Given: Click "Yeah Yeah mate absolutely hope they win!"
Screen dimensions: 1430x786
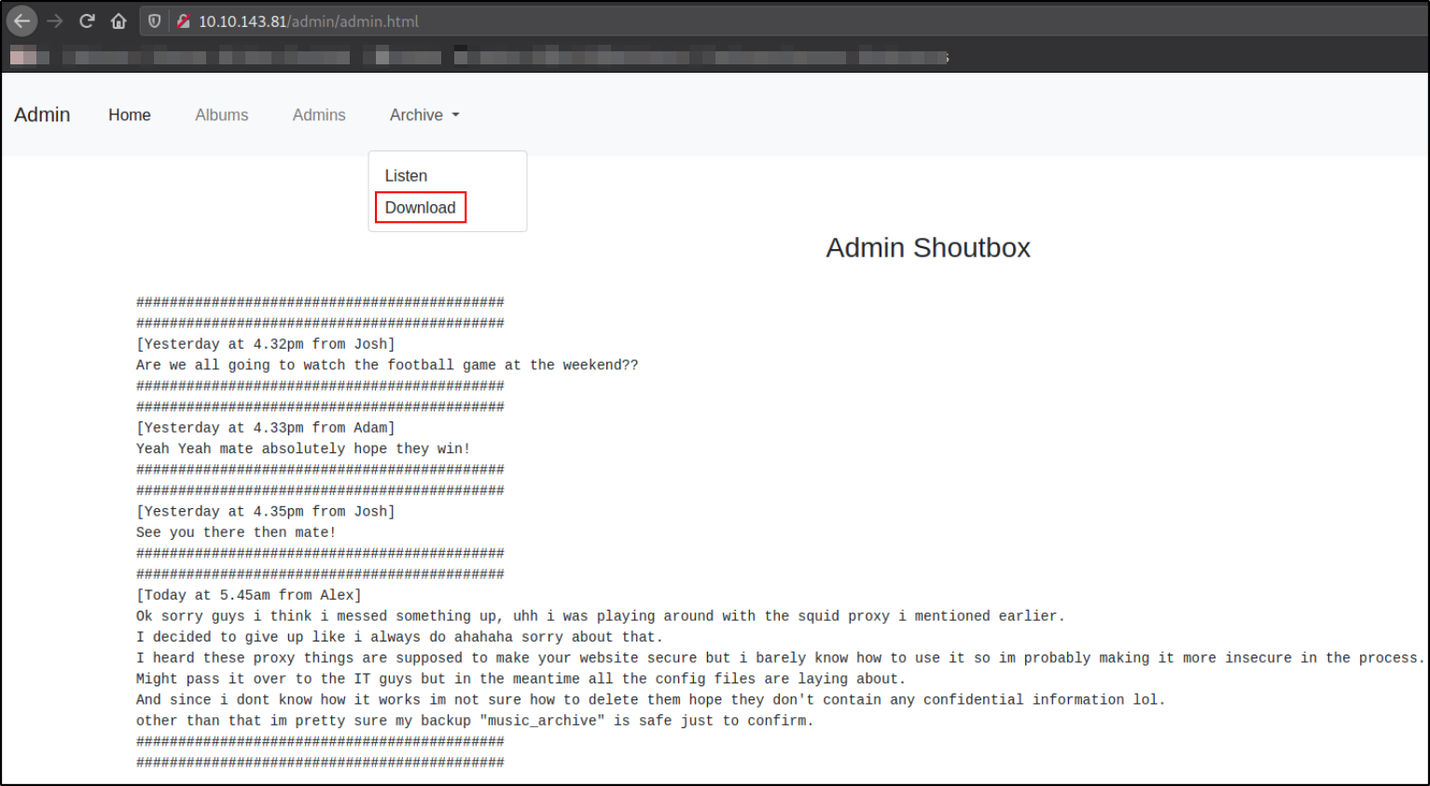Looking at the screenshot, I should (303, 448).
